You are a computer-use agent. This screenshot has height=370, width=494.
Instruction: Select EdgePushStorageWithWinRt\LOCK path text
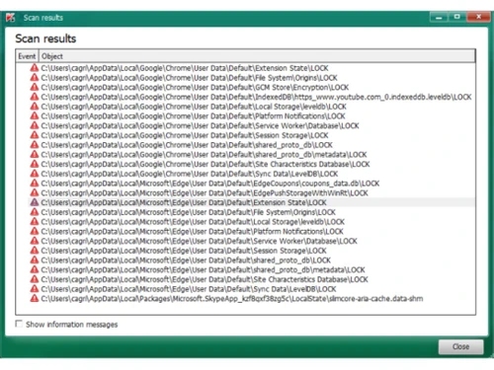pyautogui.click(x=205, y=193)
